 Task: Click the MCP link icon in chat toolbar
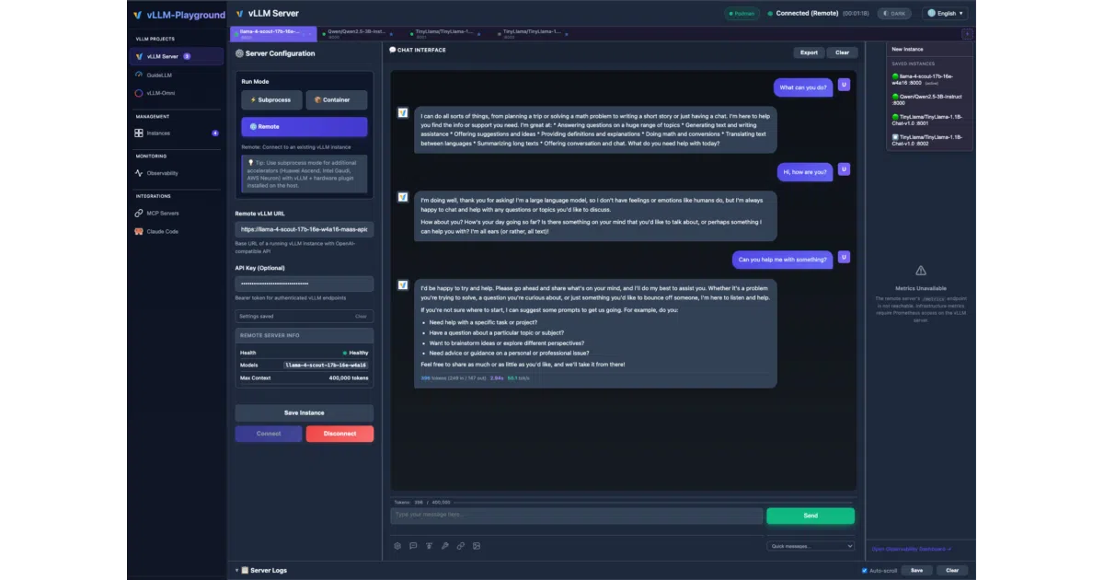461,546
